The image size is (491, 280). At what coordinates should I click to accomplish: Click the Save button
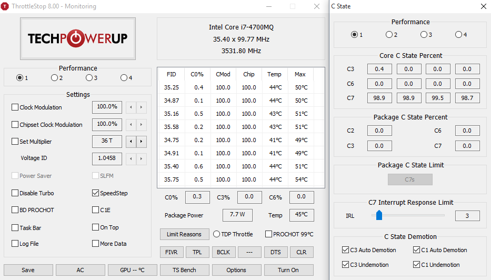click(28, 270)
